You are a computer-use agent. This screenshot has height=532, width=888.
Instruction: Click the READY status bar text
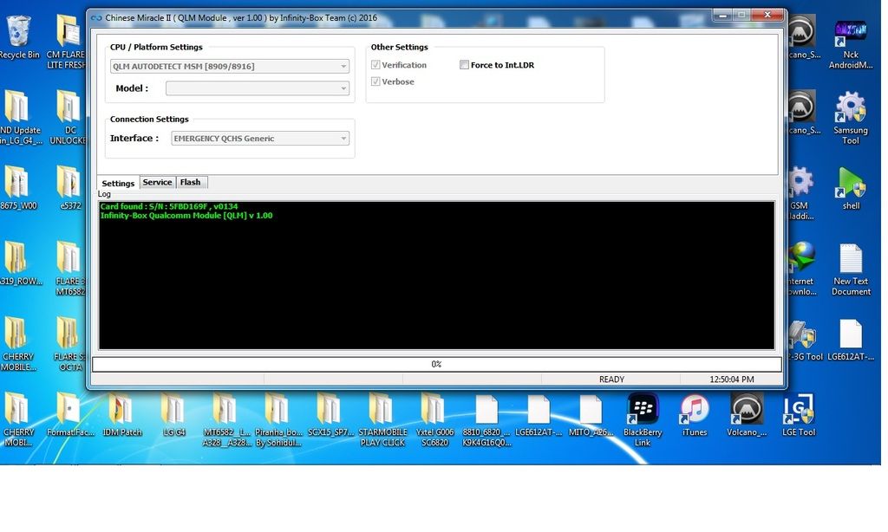tap(611, 380)
